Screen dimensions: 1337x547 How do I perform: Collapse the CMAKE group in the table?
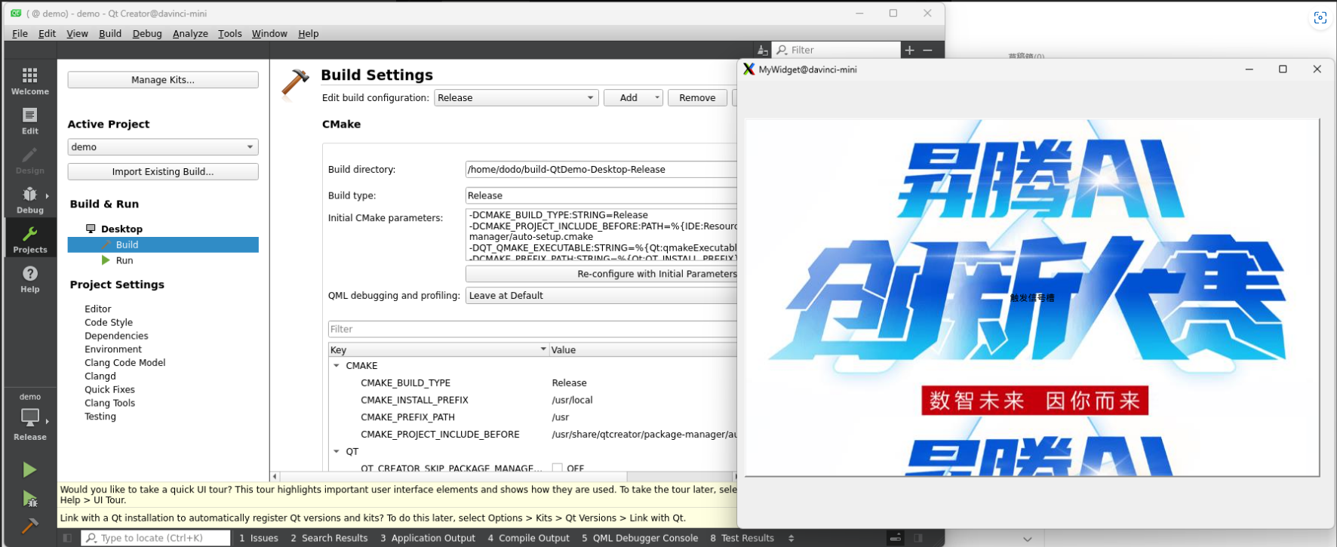tap(337, 366)
